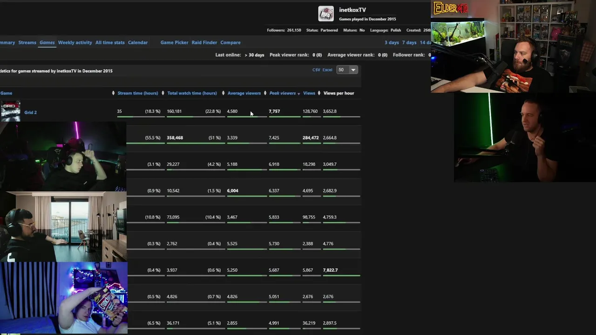Click the views value 284,472

(x=311, y=138)
